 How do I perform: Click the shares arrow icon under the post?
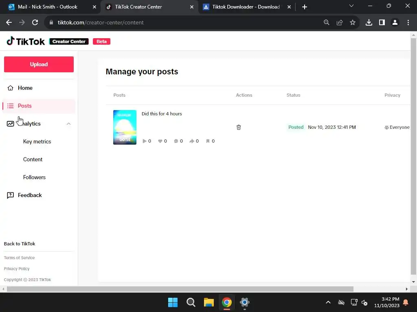coord(192,141)
